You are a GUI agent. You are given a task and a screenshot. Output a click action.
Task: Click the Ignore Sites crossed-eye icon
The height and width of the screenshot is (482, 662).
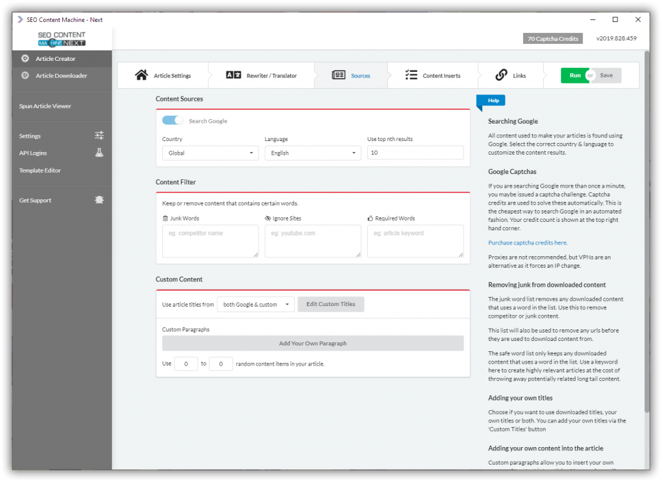[268, 219]
